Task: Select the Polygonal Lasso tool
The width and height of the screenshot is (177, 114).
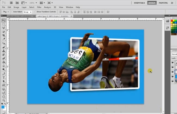Action: pos(4,28)
